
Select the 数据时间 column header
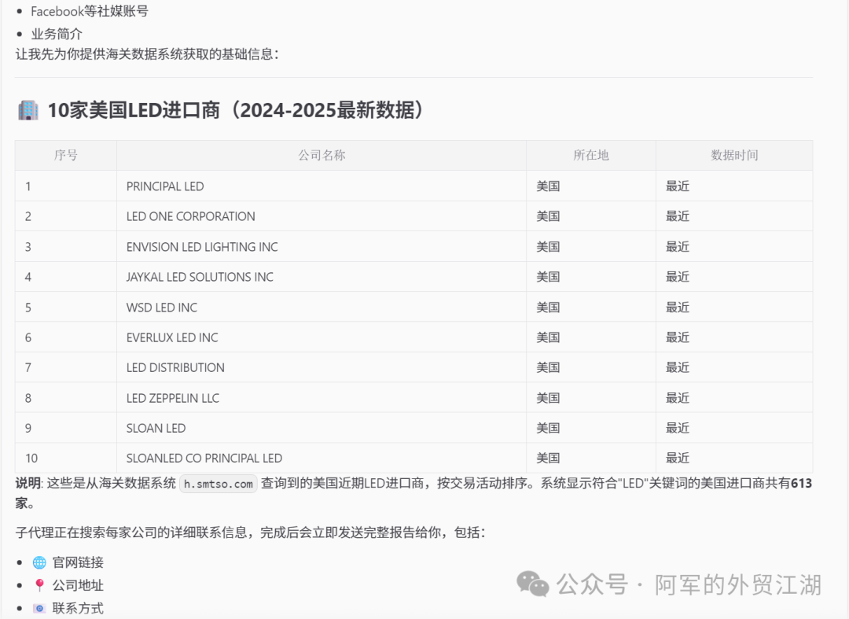click(x=734, y=156)
